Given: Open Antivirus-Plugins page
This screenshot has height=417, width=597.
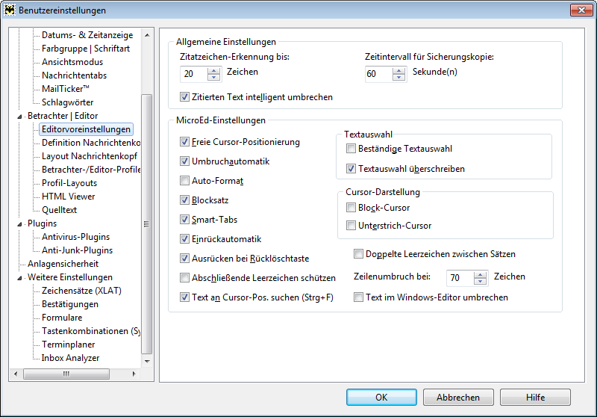Looking at the screenshot, I should 76,237.
